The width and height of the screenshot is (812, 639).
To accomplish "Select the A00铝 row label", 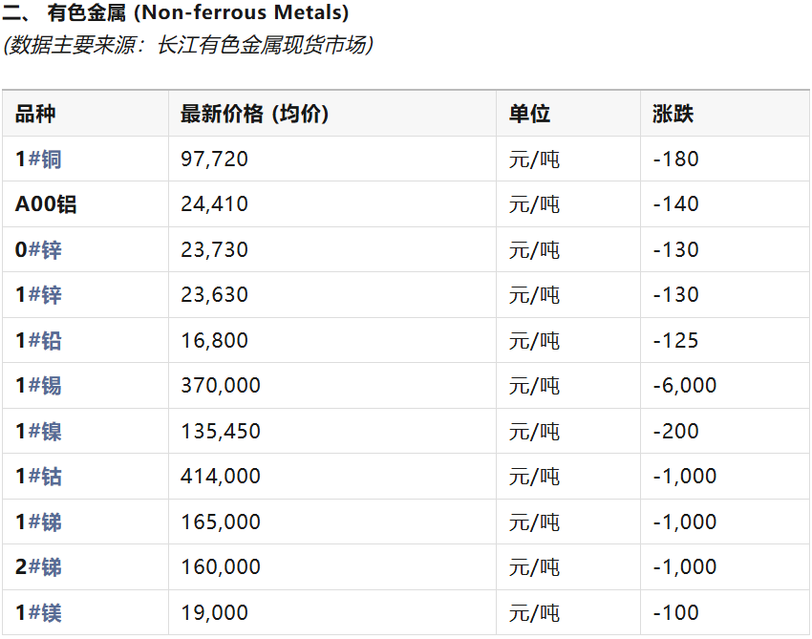I will point(46,204).
